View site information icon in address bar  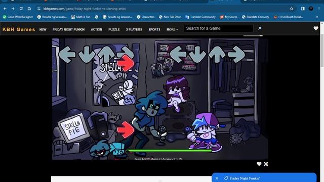tap(39, 9)
